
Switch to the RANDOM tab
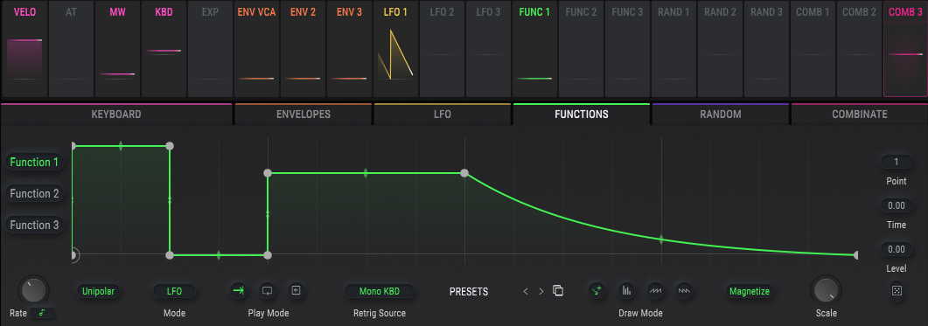pos(720,114)
